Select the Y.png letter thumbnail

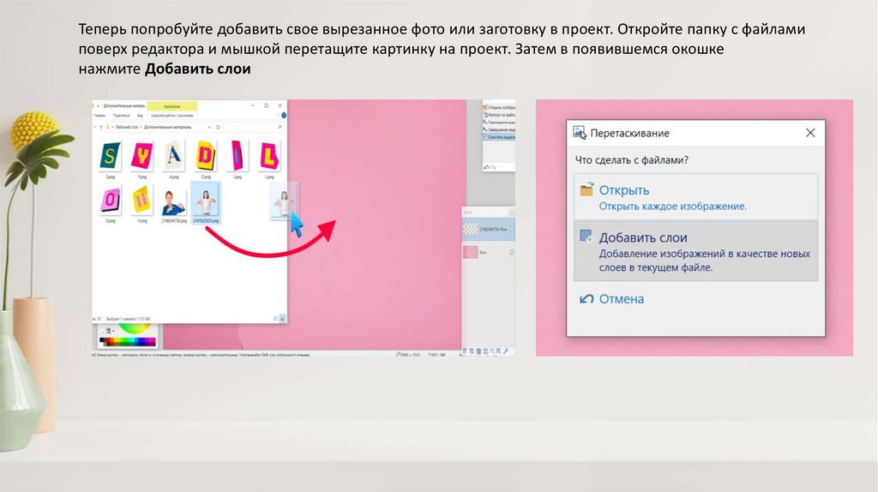(141, 157)
